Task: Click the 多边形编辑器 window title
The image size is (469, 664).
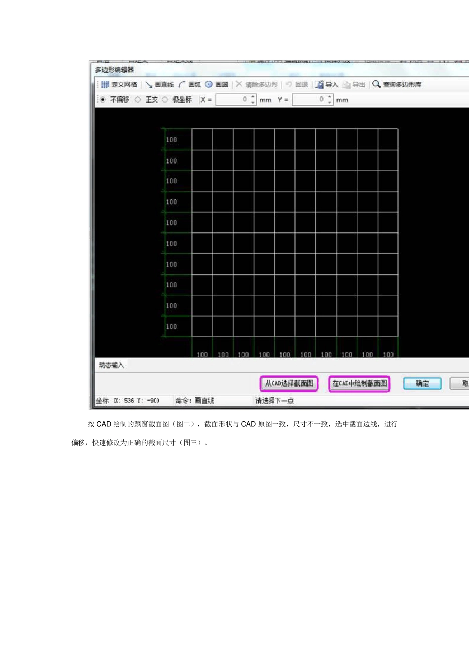Action: (x=115, y=70)
